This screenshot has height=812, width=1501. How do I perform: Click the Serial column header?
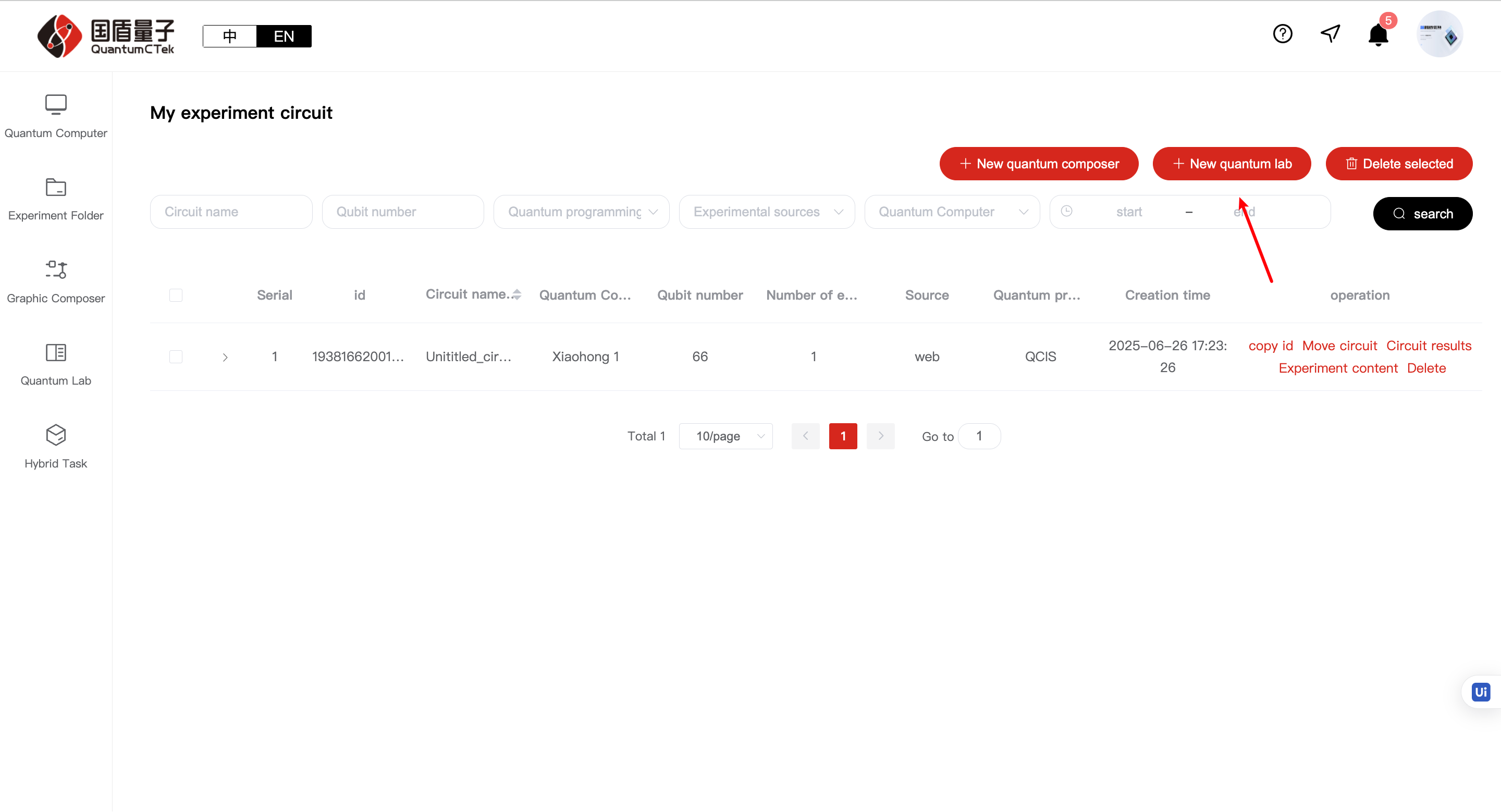[x=275, y=296]
